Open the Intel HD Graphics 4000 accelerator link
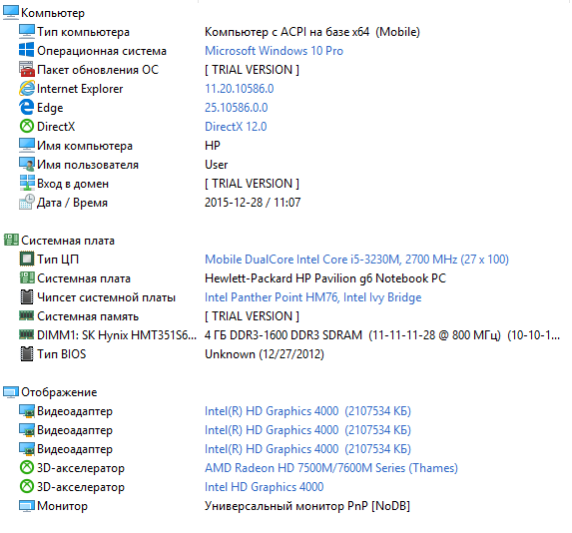Image resolution: width=572 pixels, height=533 pixels. coord(265,487)
